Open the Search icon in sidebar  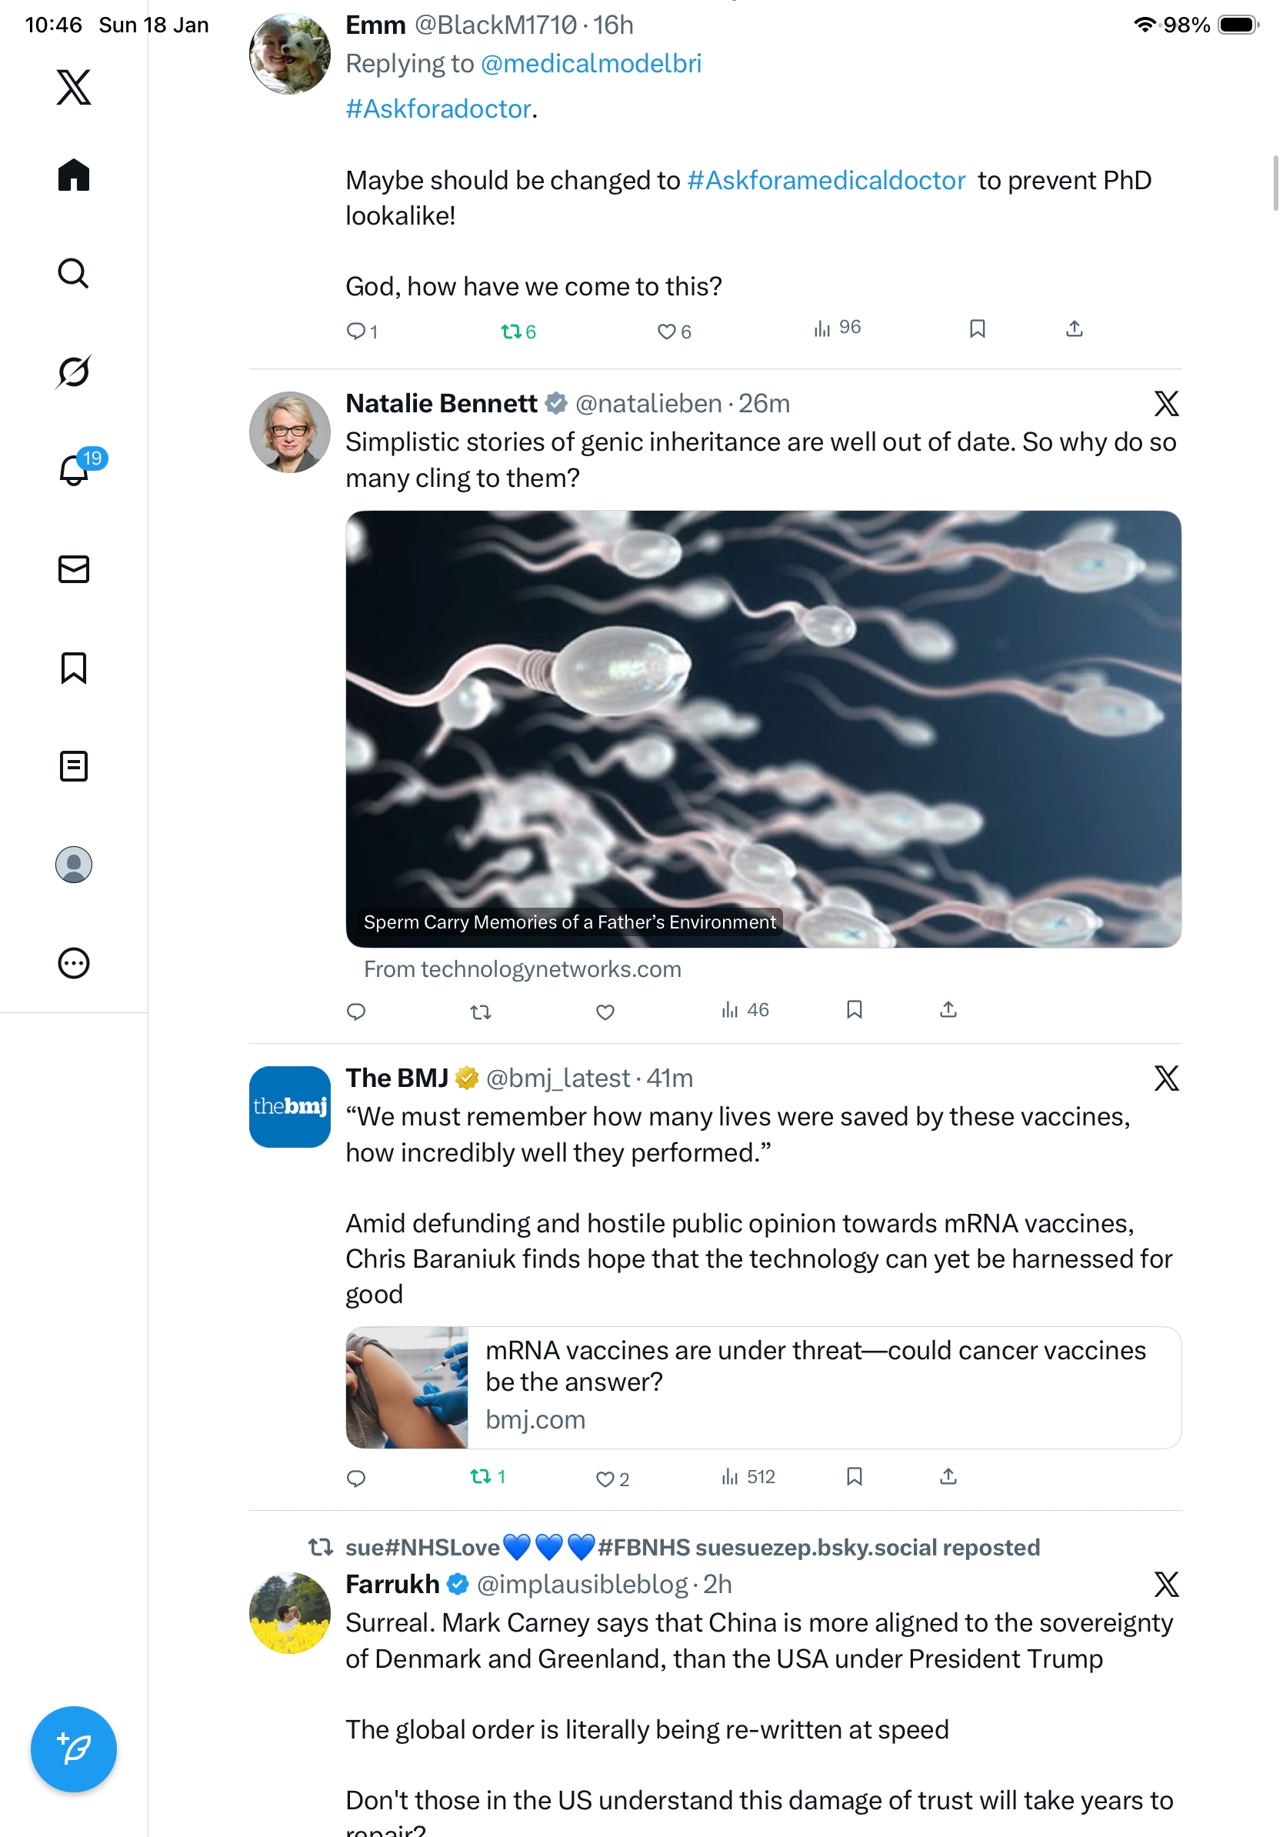(74, 273)
